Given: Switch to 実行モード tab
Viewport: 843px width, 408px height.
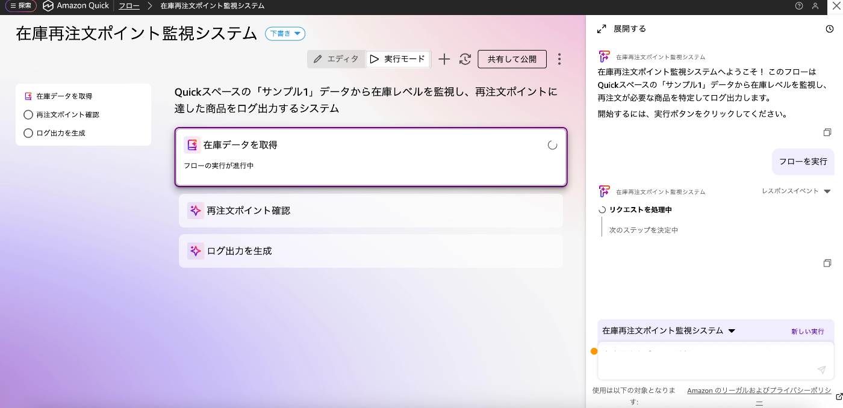Looking at the screenshot, I should tap(397, 59).
